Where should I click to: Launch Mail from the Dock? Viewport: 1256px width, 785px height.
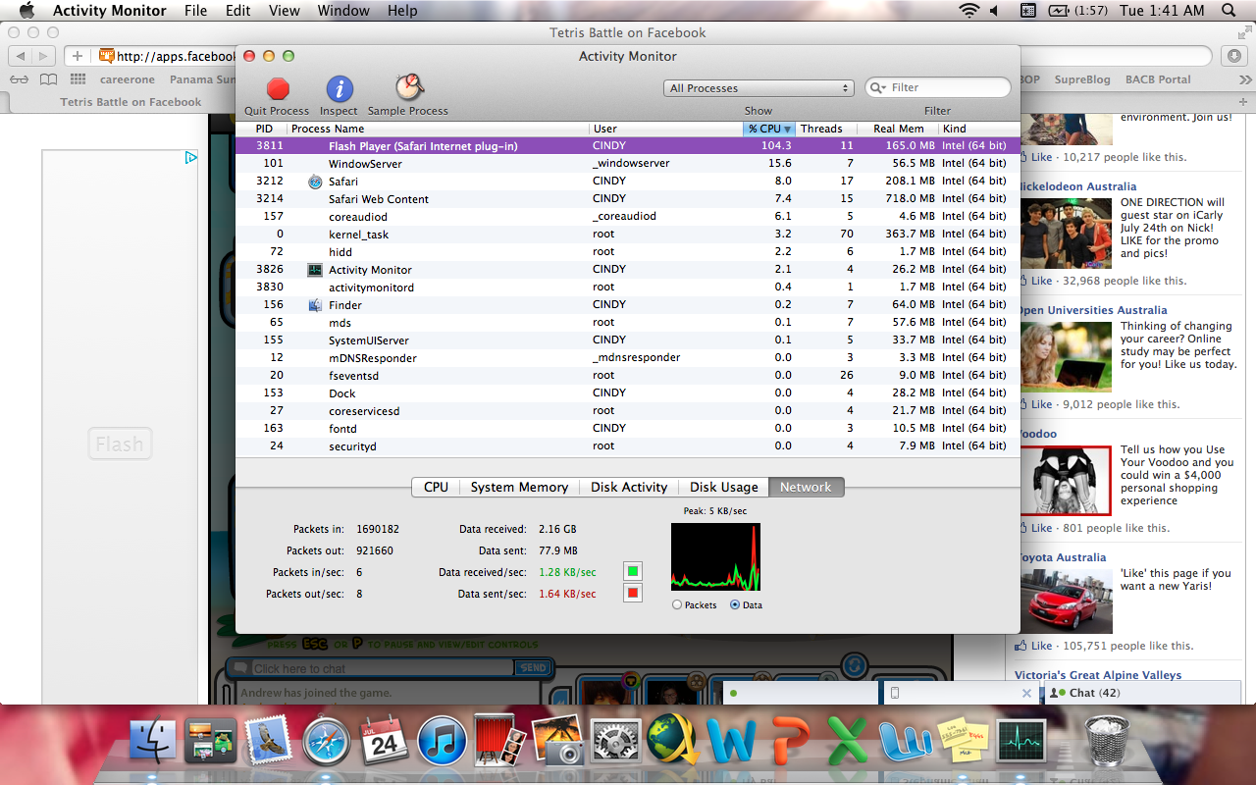coord(268,741)
